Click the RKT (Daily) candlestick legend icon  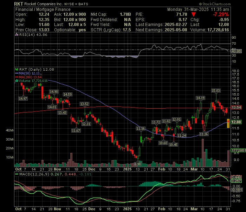pyautogui.click(x=17, y=69)
